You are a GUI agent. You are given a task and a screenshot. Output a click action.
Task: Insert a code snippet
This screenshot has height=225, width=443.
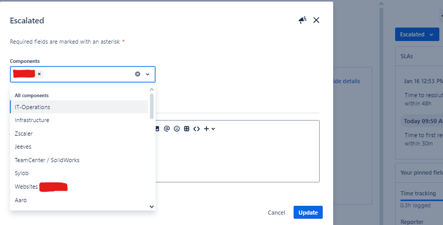(x=197, y=128)
